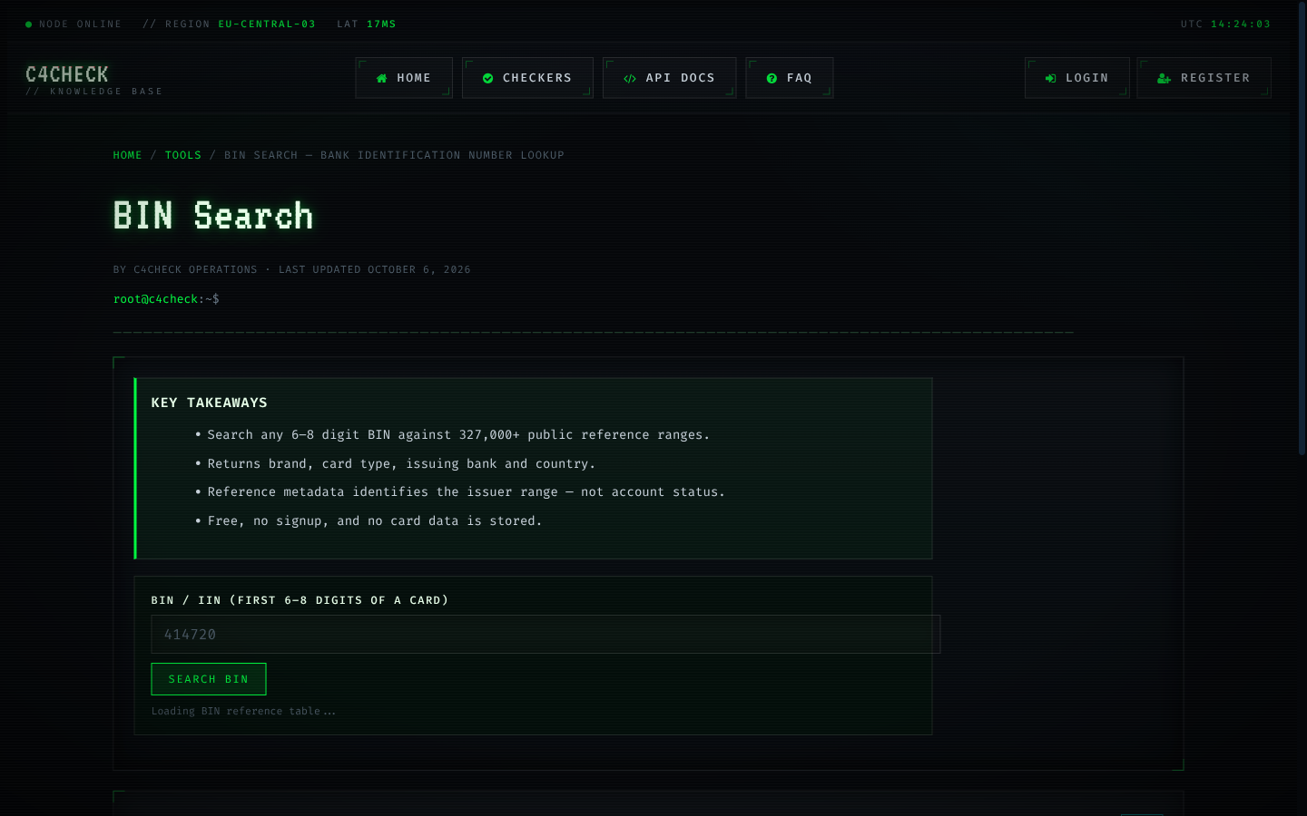Open the Home nav item
1307x816 pixels.
click(404, 78)
